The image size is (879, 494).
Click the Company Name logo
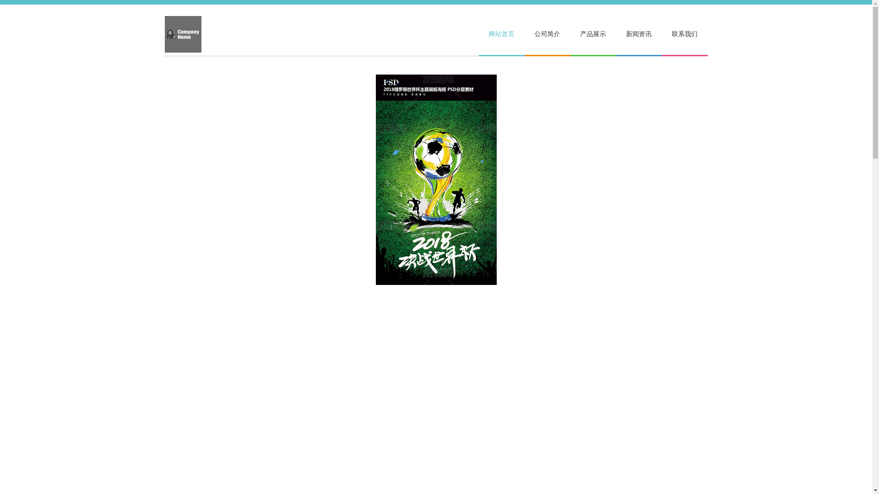tap(183, 34)
